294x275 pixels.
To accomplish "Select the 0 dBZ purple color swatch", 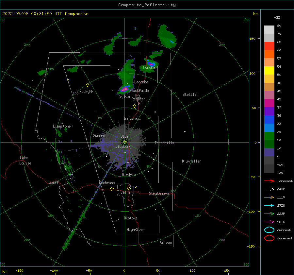I will (269, 152).
